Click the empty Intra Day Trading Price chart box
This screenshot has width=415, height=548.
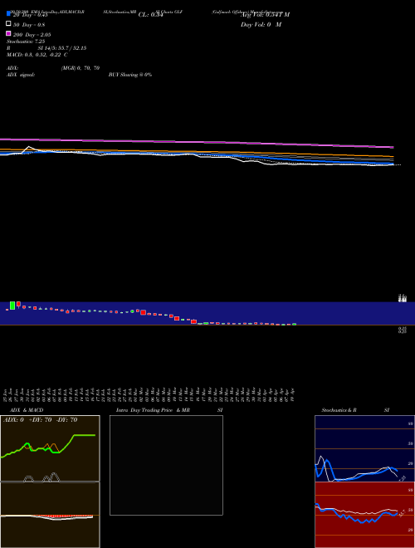coord(166,465)
